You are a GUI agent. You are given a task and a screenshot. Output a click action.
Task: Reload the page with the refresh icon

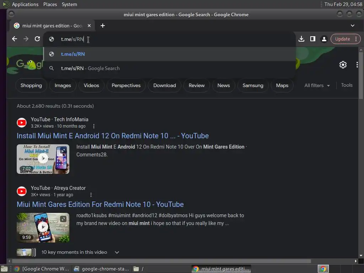37,39
